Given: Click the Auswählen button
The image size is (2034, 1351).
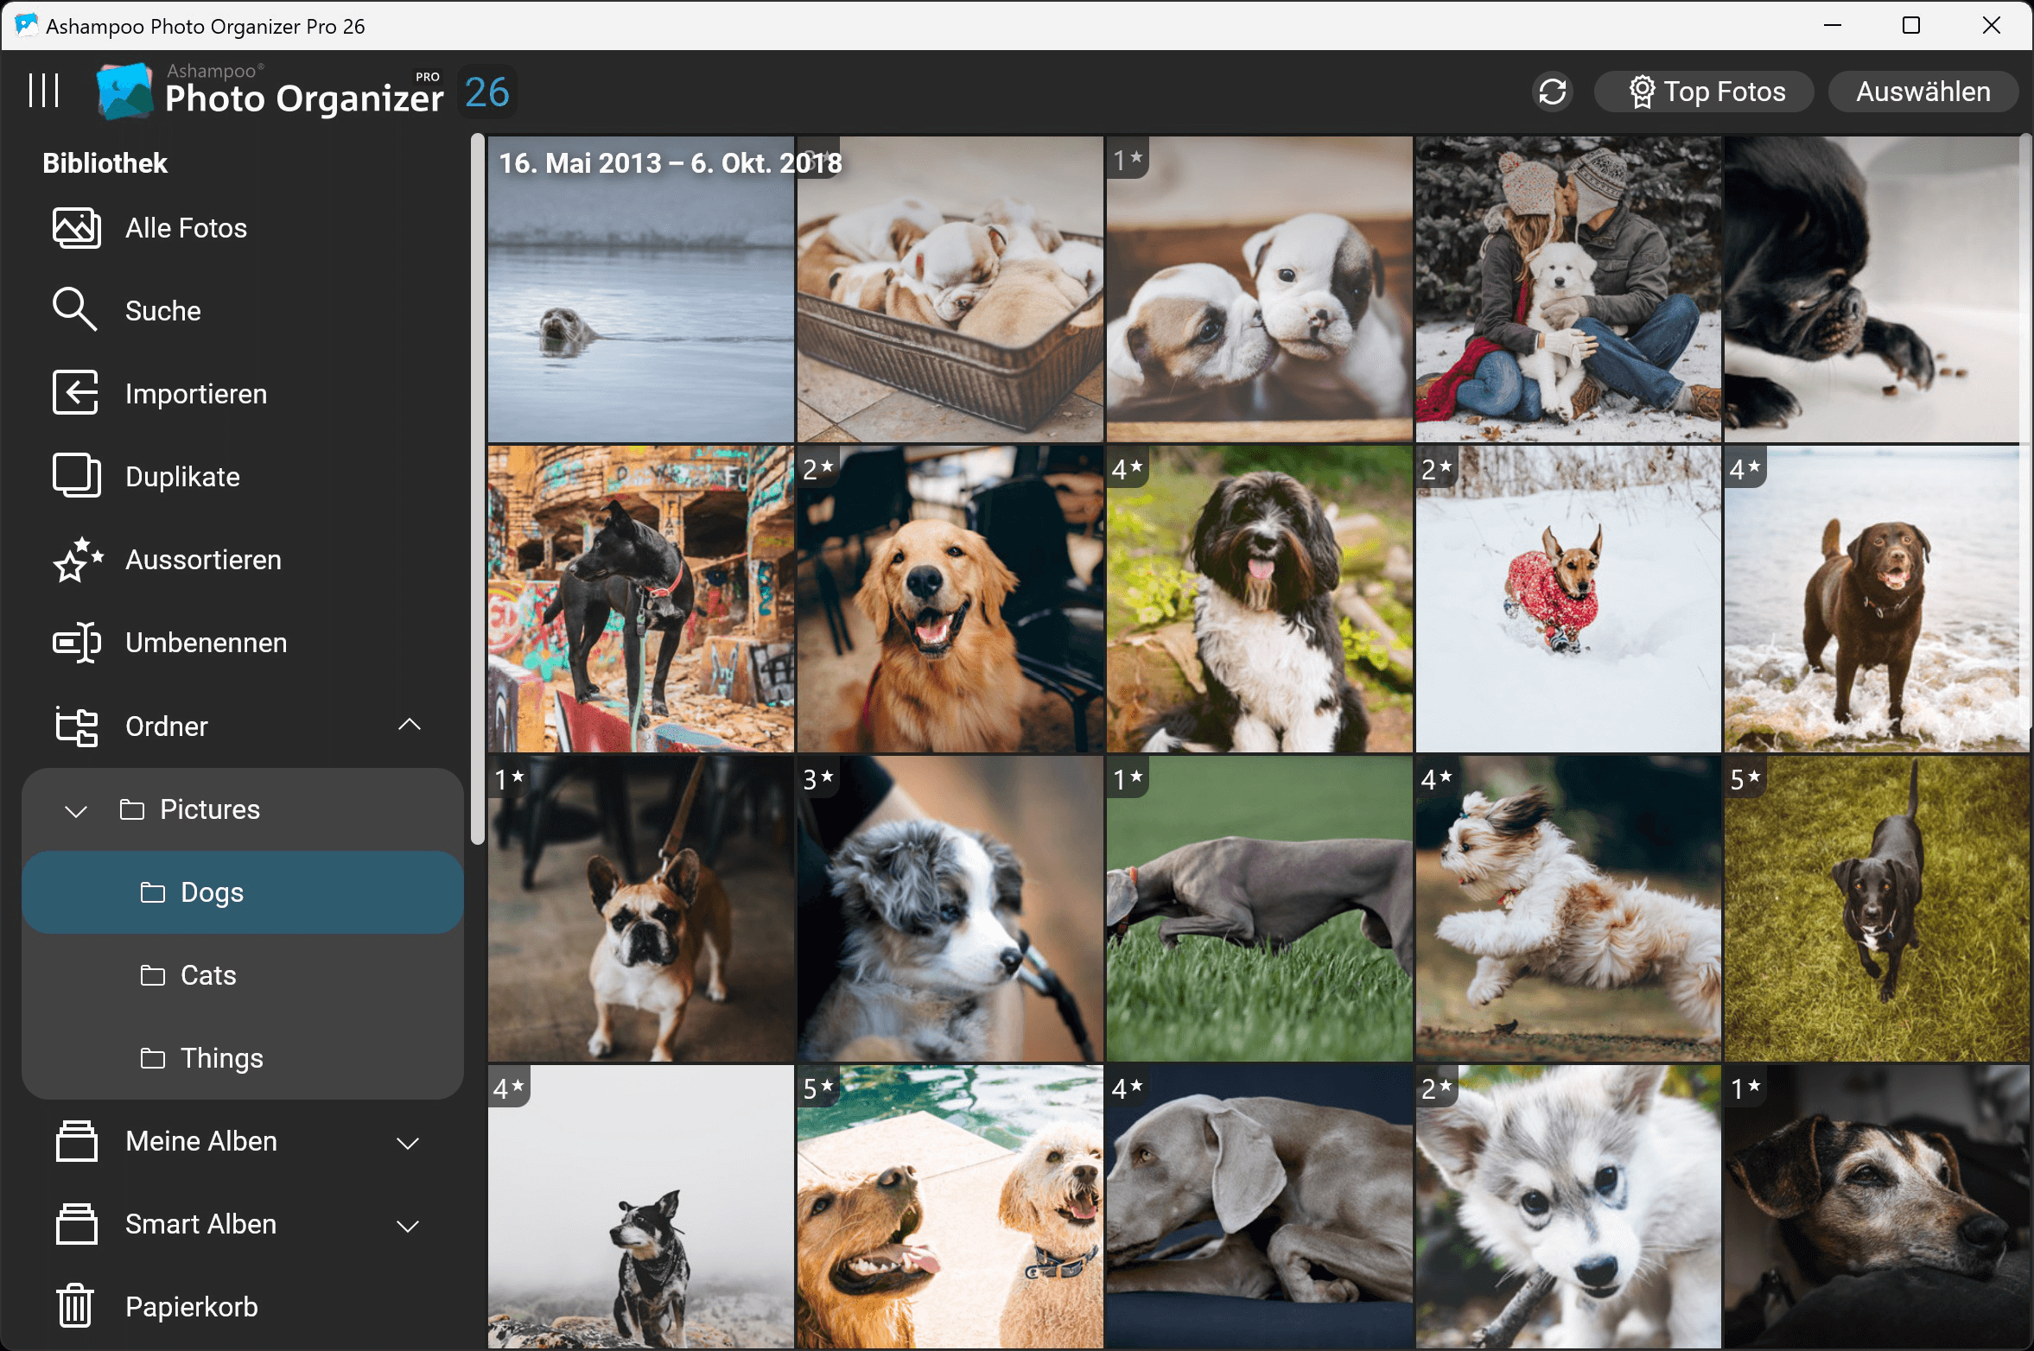Looking at the screenshot, I should pyautogui.click(x=1923, y=91).
